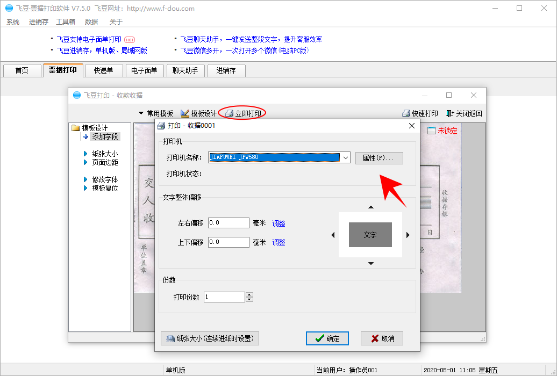Select 纸张大小 in the template tree
Screen dimensions: 557x376
click(x=104, y=154)
